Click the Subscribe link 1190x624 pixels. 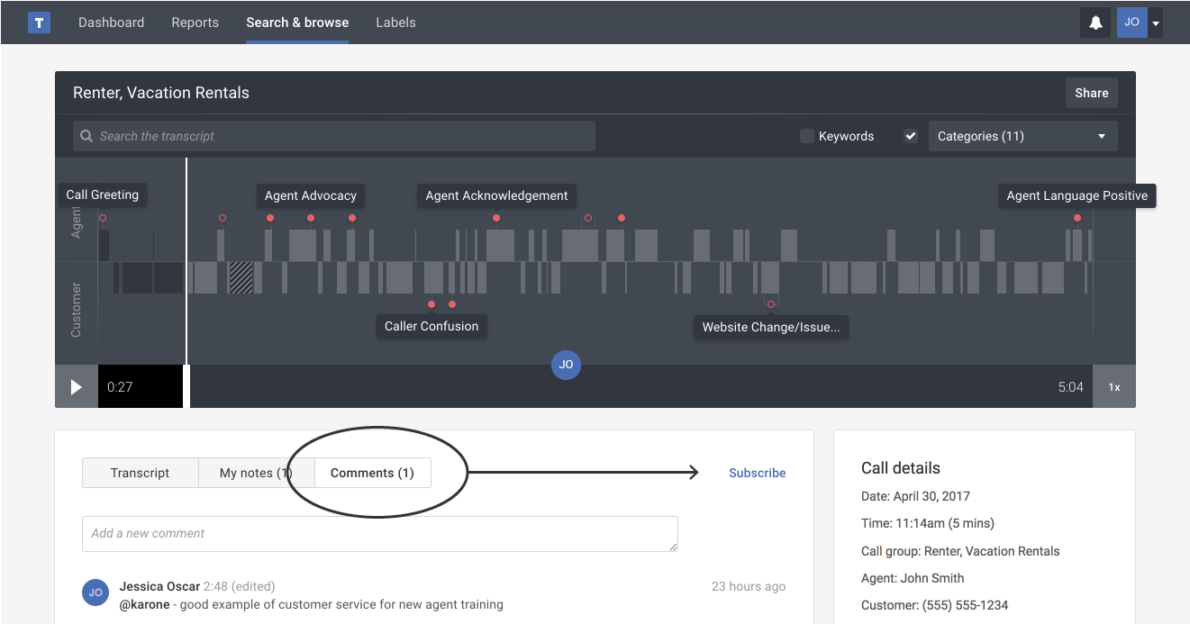(757, 473)
